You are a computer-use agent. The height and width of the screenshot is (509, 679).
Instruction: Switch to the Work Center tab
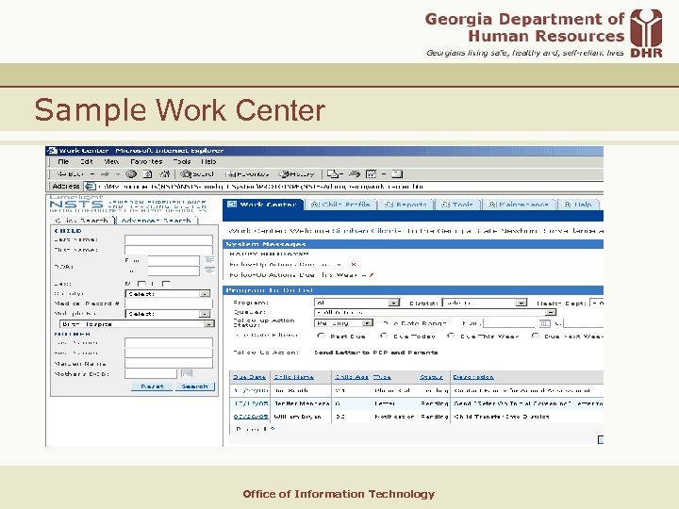pyautogui.click(x=263, y=205)
